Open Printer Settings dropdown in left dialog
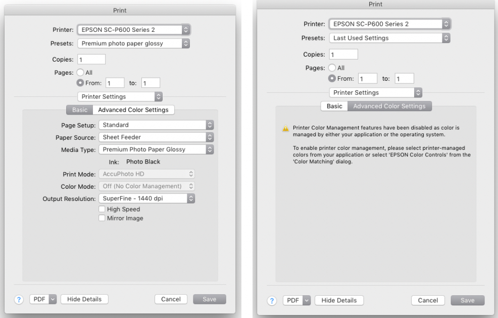This screenshot has width=498, height=318. 120,96
